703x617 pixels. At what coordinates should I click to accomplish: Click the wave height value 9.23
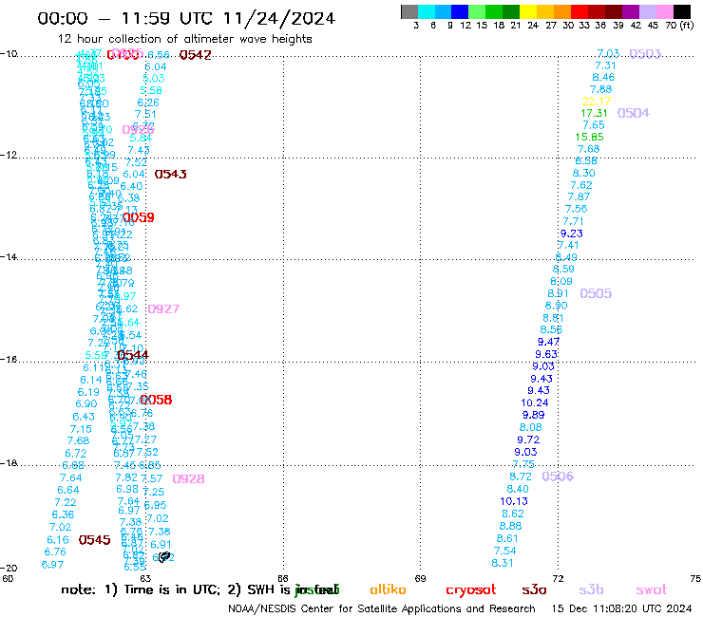(572, 233)
